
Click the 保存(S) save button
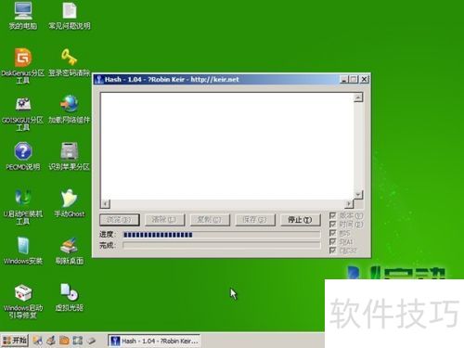254,220
